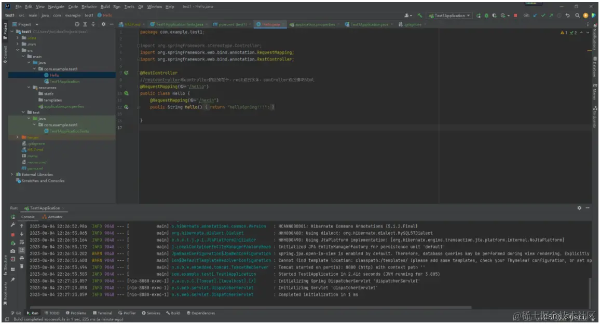The image size is (600, 325).
Task: Open the Problems tool window
Action: pyautogui.click(x=76, y=313)
